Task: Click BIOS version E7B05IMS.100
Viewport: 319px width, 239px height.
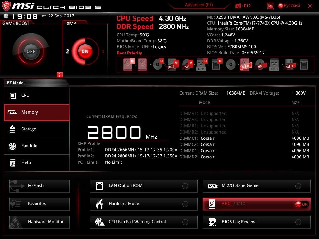Action: point(242,47)
